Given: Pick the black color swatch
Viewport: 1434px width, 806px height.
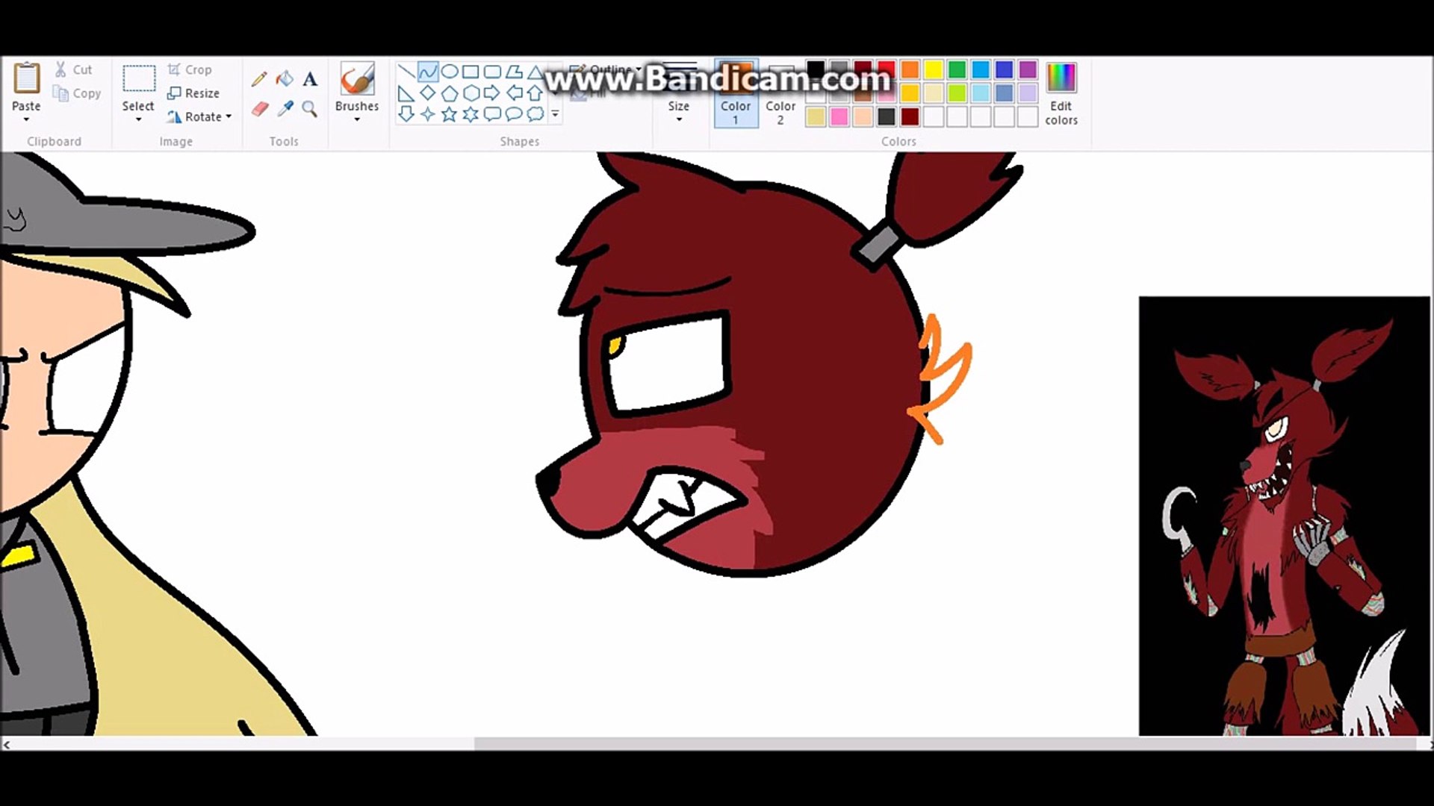Looking at the screenshot, I should (816, 69).
